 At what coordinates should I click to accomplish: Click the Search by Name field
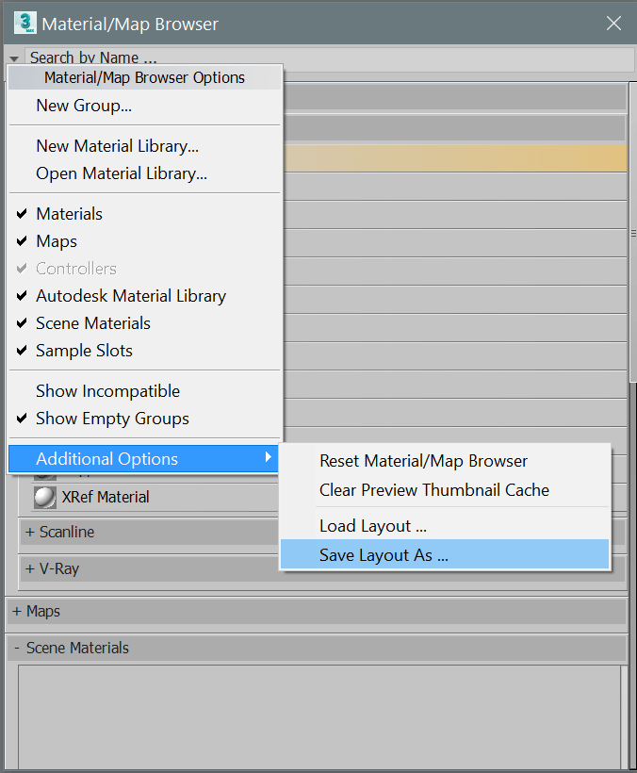330,58
